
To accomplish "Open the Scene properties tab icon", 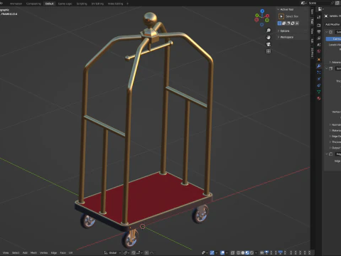I will (x=319, y=45).
